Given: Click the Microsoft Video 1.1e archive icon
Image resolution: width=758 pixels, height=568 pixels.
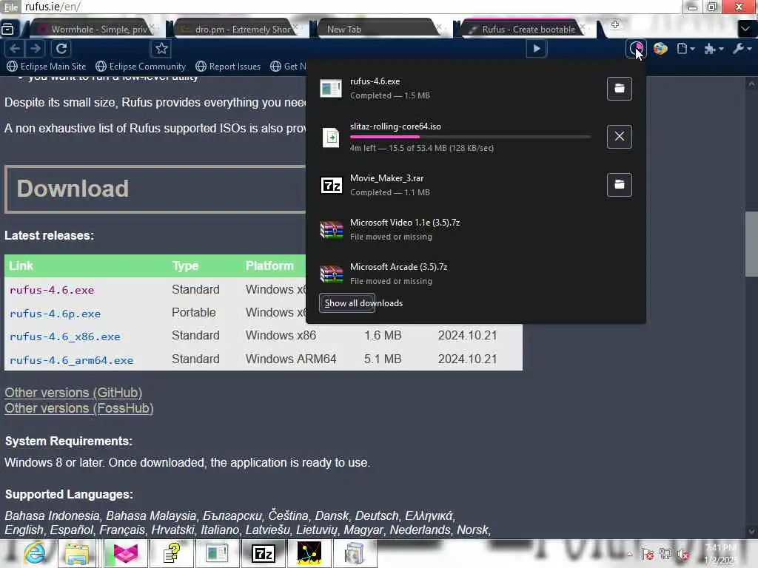Looking at the screenshot, I should click(331, 229).
